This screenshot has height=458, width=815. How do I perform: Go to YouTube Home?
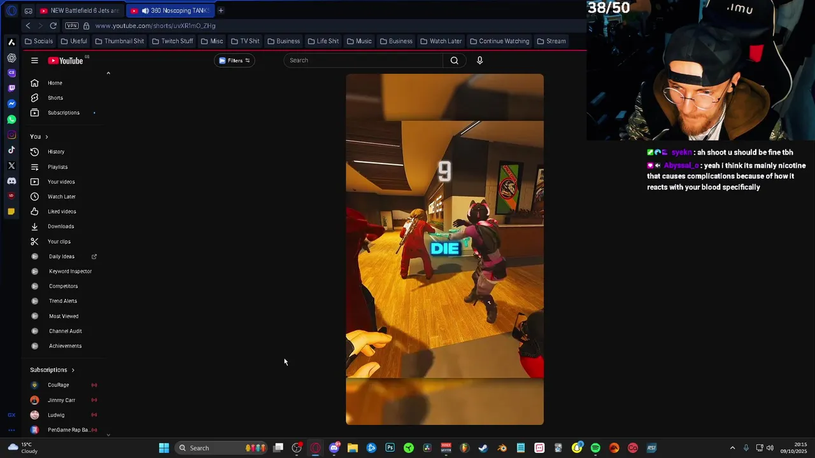coord(55,83)
